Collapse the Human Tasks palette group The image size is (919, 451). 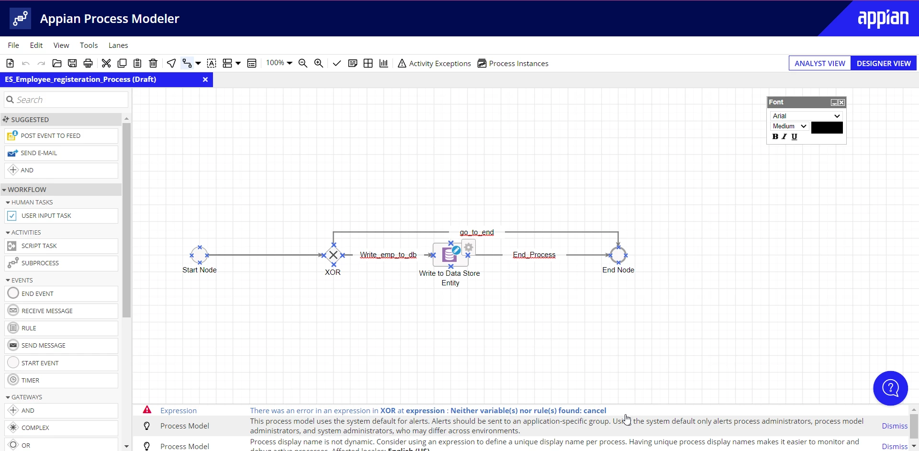(8, 203)
